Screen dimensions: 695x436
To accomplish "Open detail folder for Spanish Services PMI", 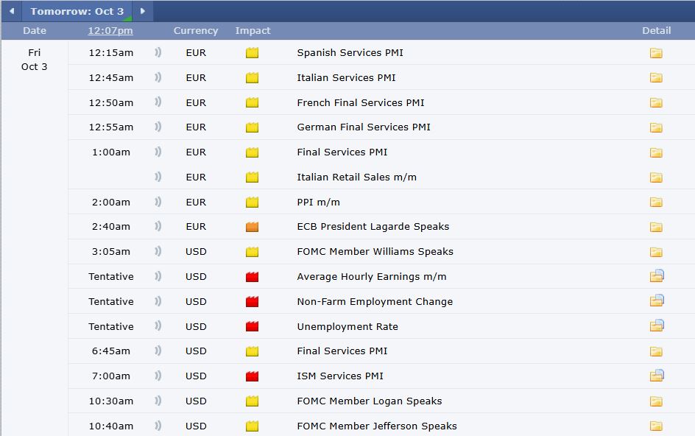I will click(x=656, y=53).
